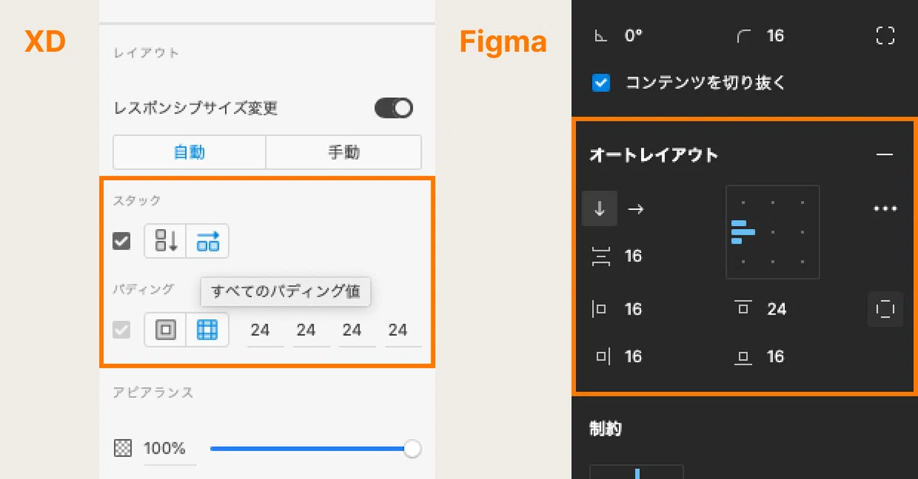This screenshot has height=479, width=918.
Task: Open auto layout advanced options (three dots)
Action: [885, 209]
